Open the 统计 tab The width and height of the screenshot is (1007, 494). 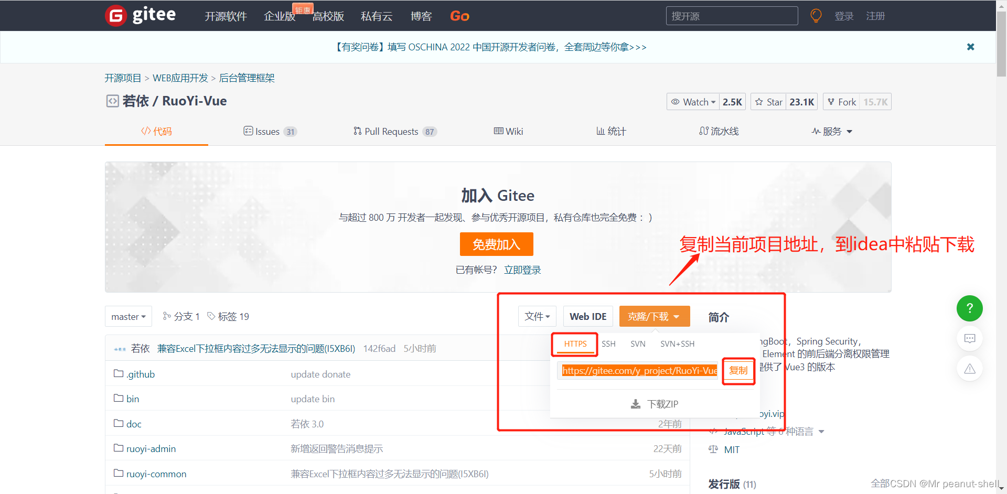tap(611, 131)
